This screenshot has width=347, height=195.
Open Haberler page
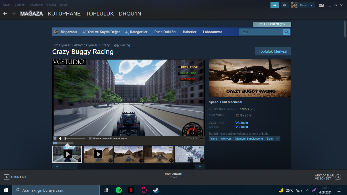click(190, 32)
